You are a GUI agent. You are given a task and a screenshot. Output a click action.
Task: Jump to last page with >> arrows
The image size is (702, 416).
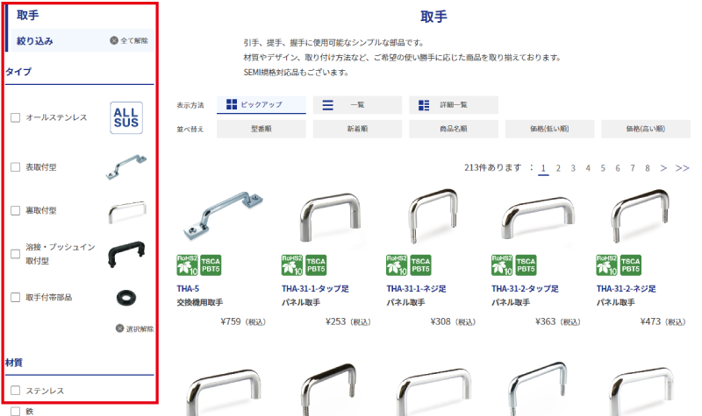[682, 168]
